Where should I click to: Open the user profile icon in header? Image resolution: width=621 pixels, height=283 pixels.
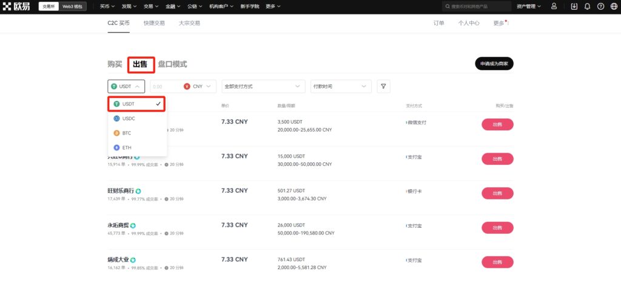[554, 6]
